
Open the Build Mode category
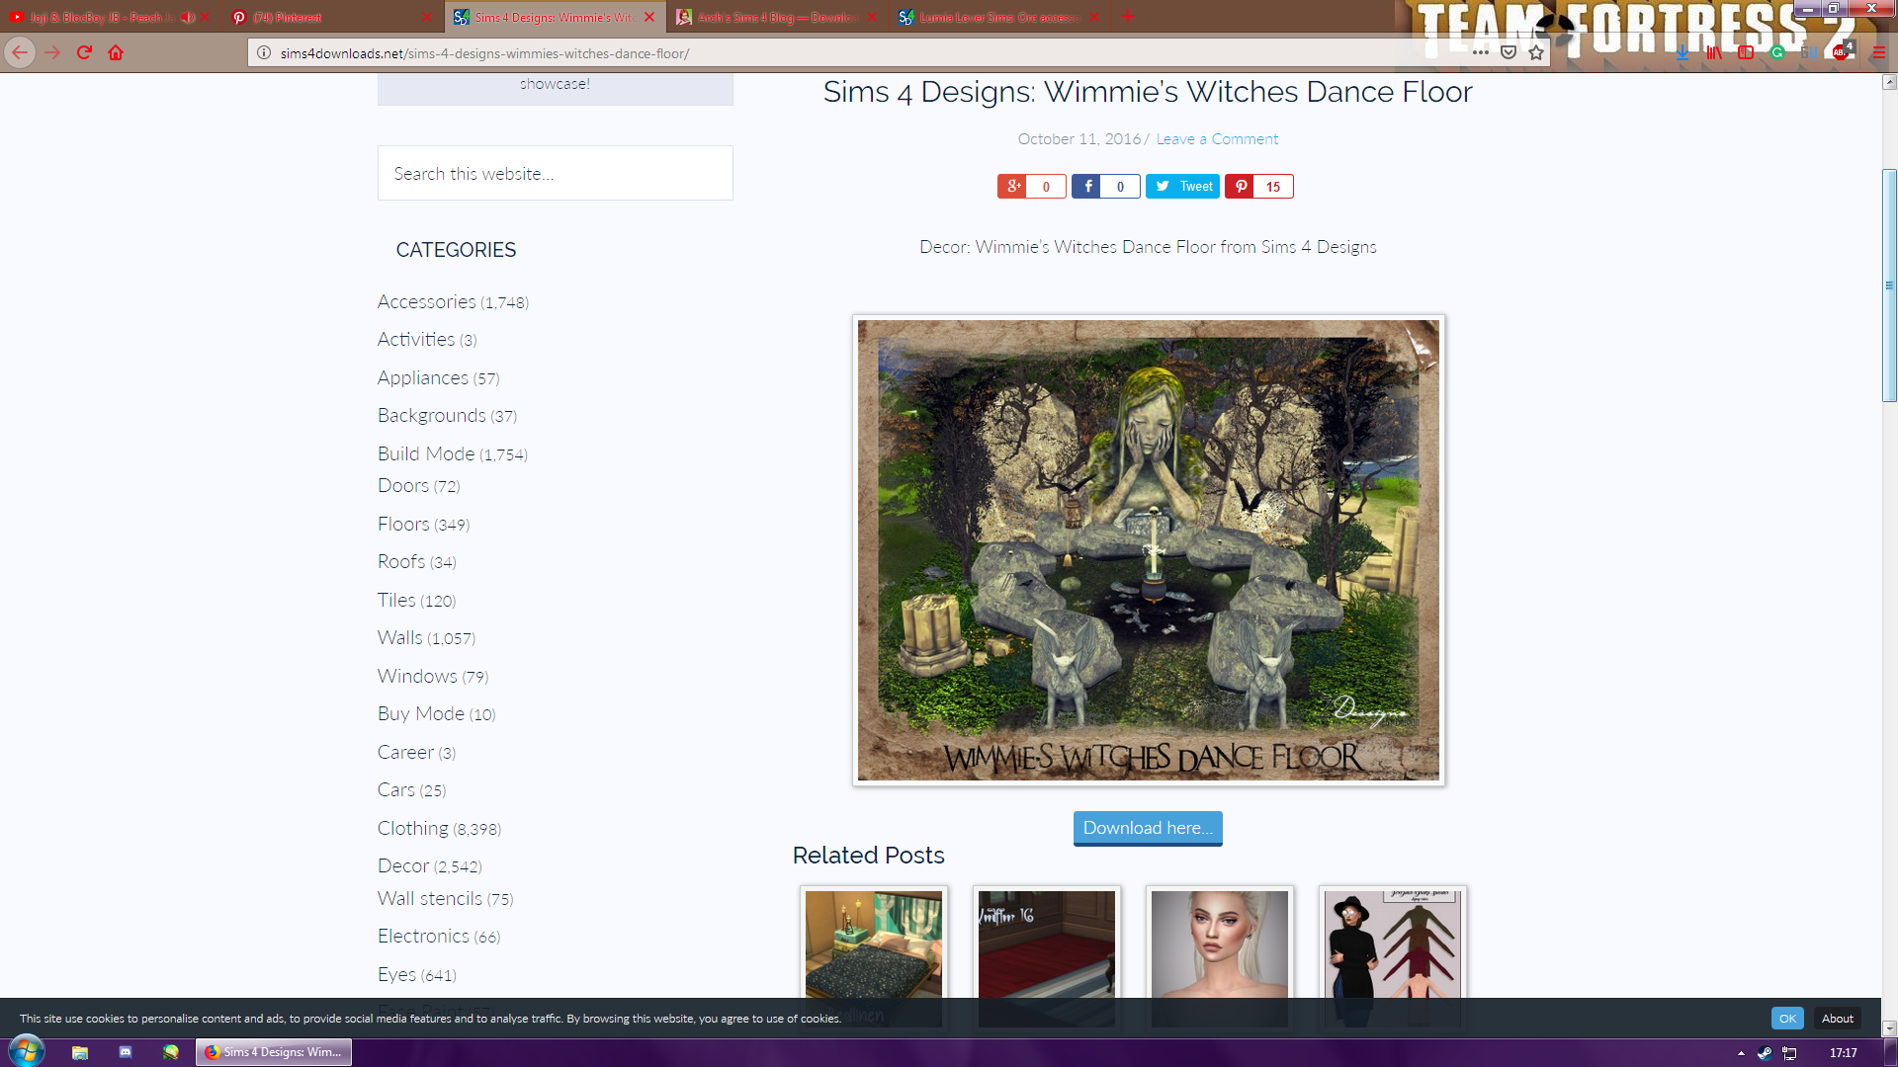click(x=426, y=453)
